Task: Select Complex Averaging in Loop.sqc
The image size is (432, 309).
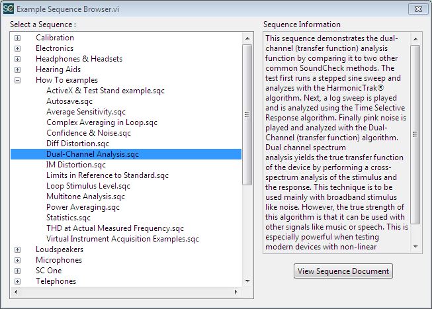Action: point(102,122)
